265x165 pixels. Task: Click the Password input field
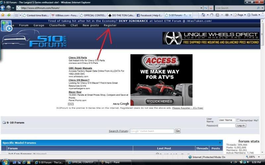click(x=227, y=125)
